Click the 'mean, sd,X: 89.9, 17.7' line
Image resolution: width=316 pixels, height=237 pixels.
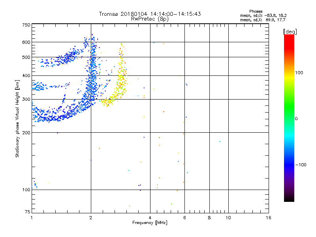tap(263, 20)
